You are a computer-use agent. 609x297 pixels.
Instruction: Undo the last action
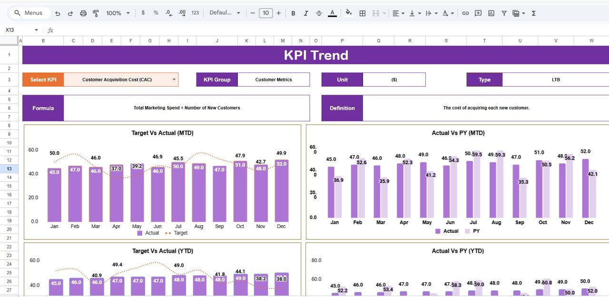click(x=58, y=13)
